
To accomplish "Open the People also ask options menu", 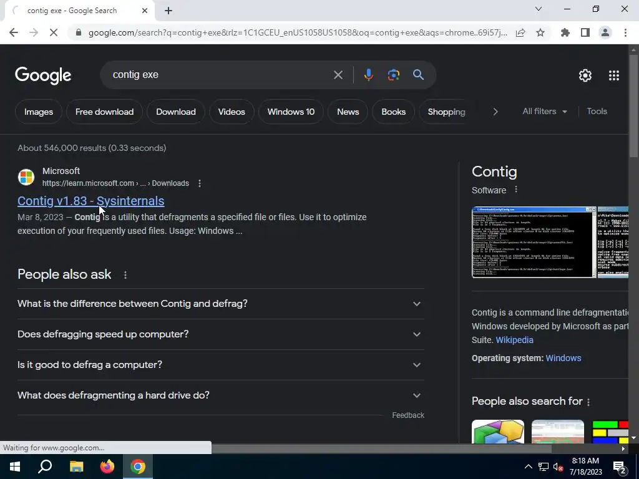I will click(125, 275).
